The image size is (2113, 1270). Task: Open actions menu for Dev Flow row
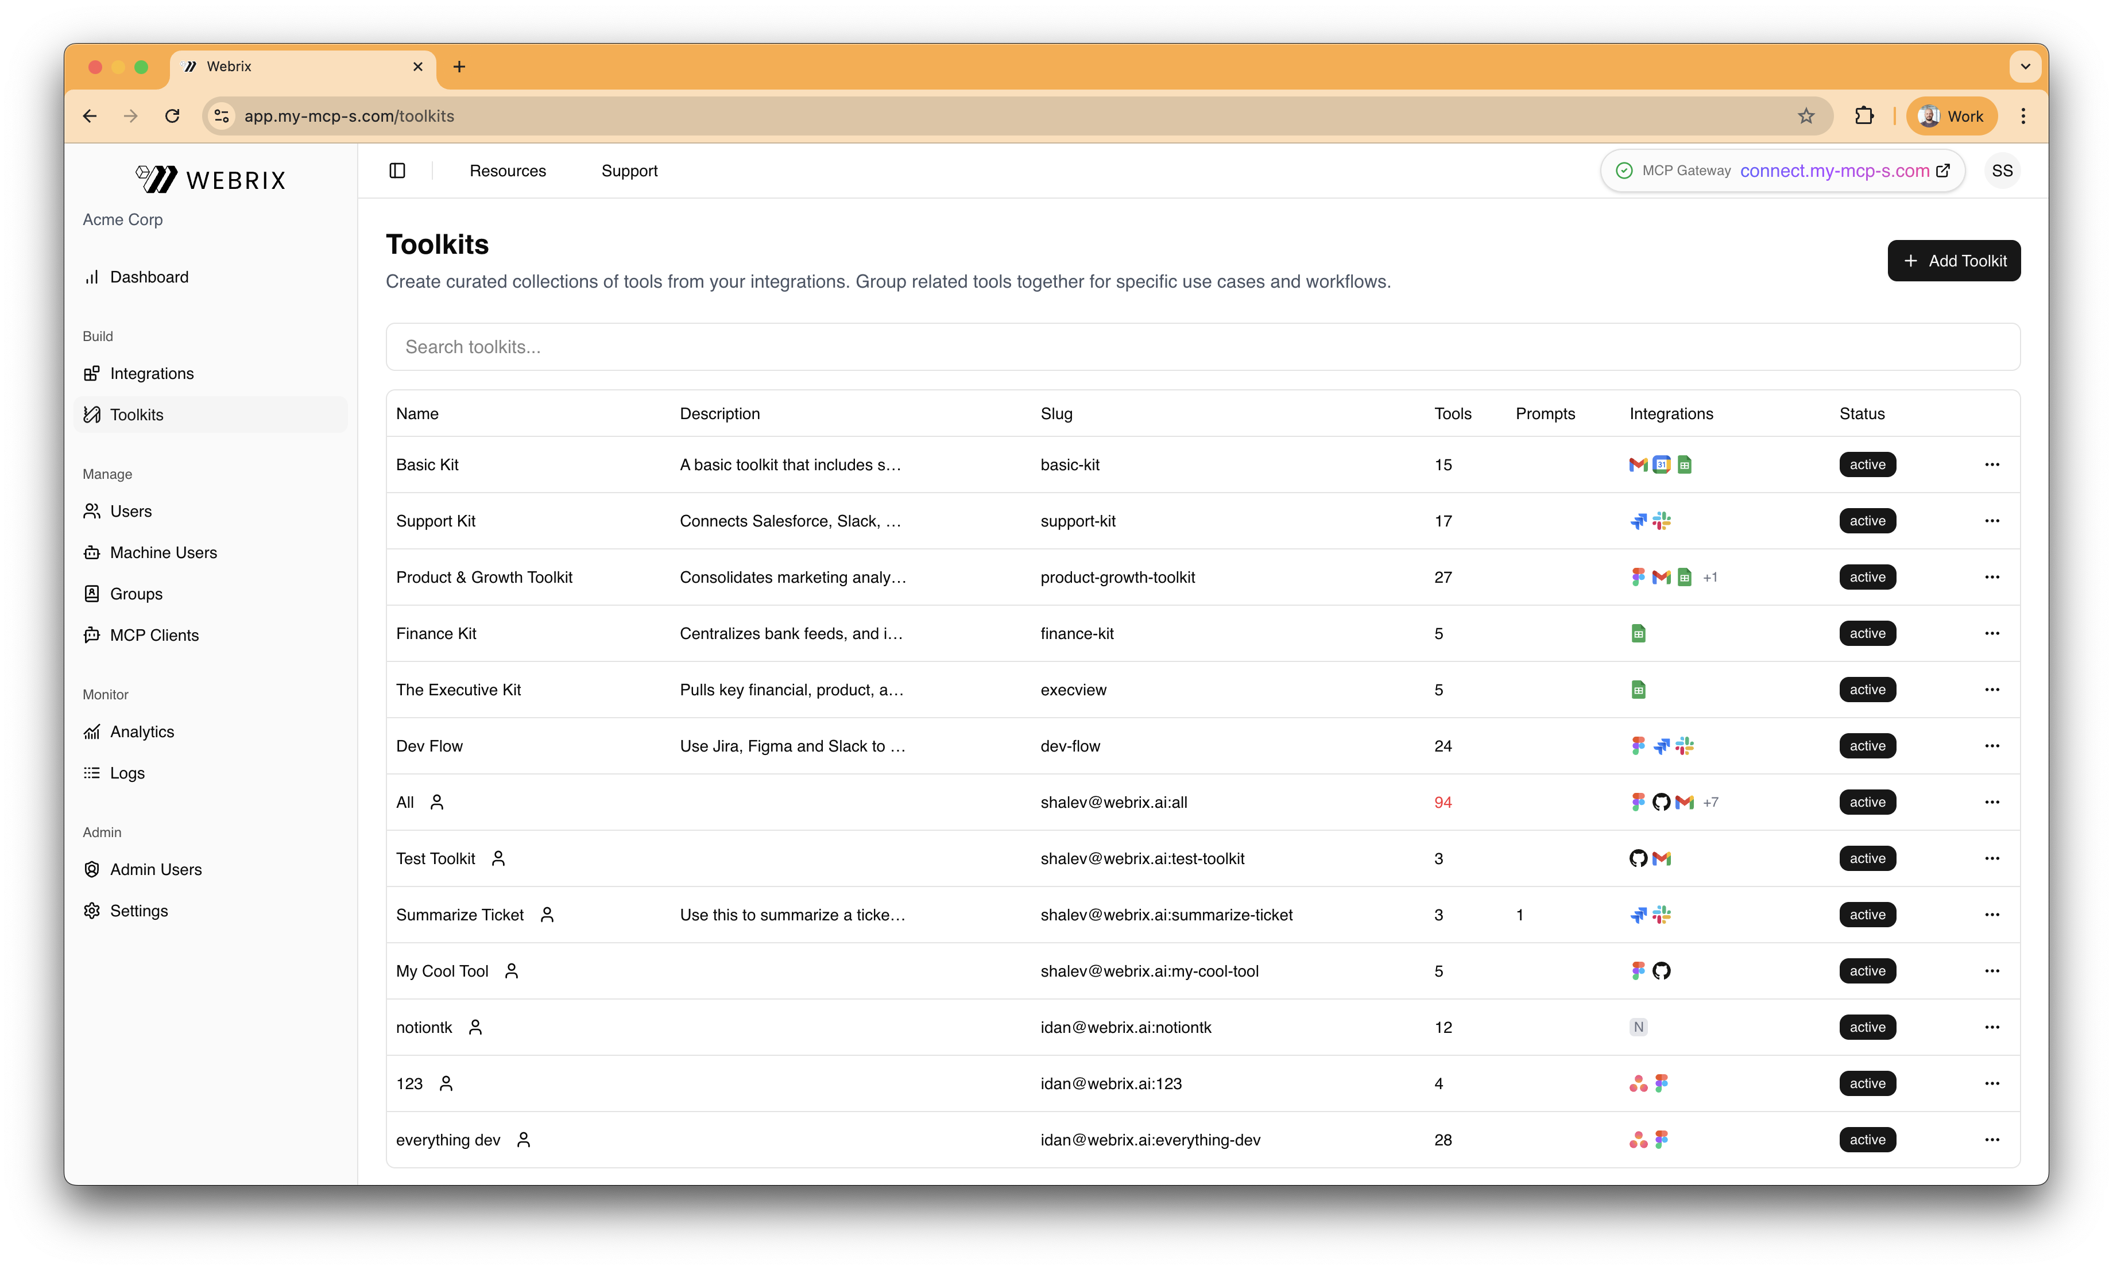point(1991,746)
